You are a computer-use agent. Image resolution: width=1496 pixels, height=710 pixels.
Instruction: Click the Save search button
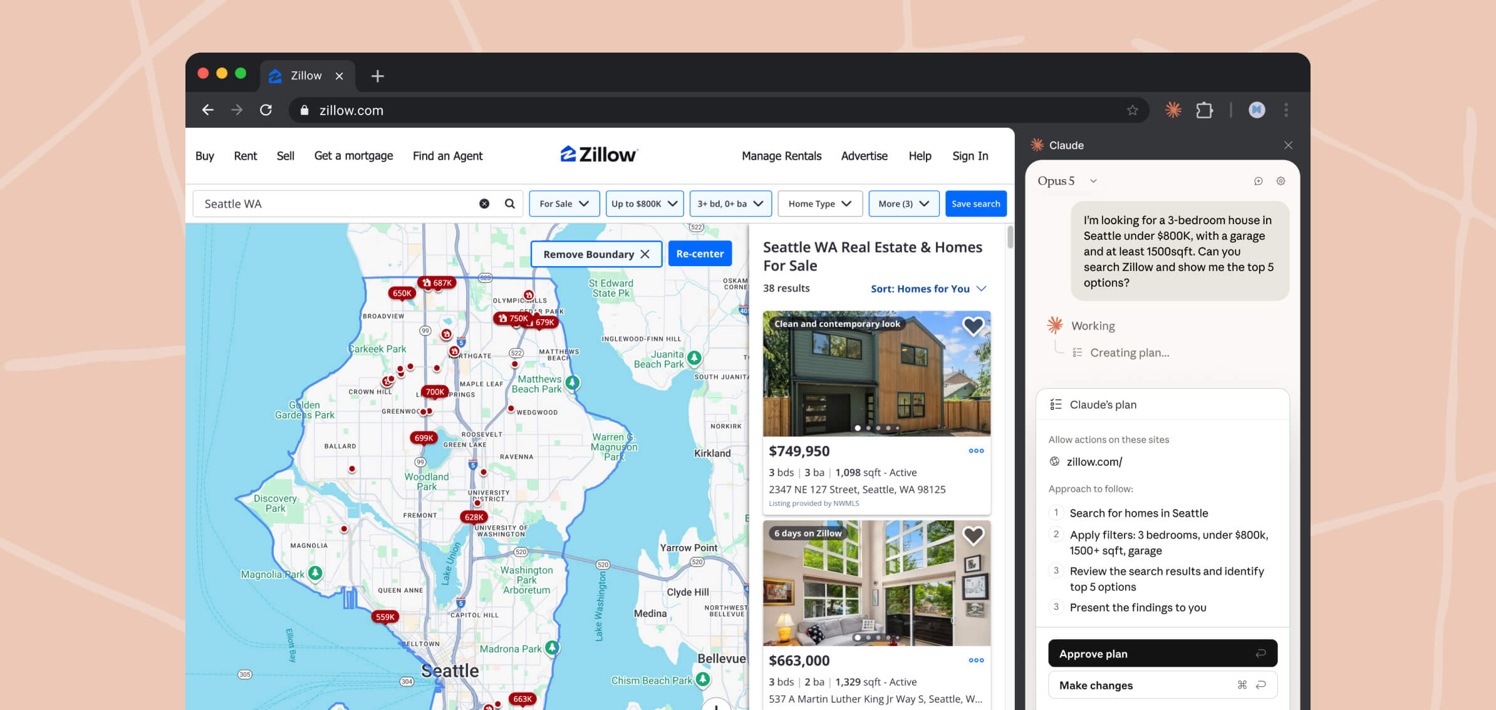[x=976, y=203]
